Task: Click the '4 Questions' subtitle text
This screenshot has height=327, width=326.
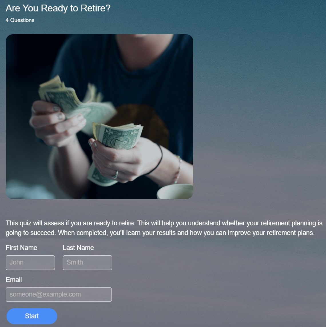Action: pos(20,20)
